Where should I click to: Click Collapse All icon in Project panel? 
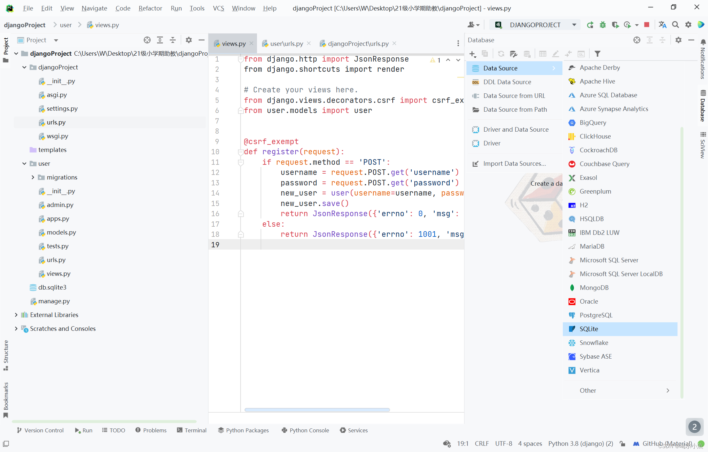(173, 40)
